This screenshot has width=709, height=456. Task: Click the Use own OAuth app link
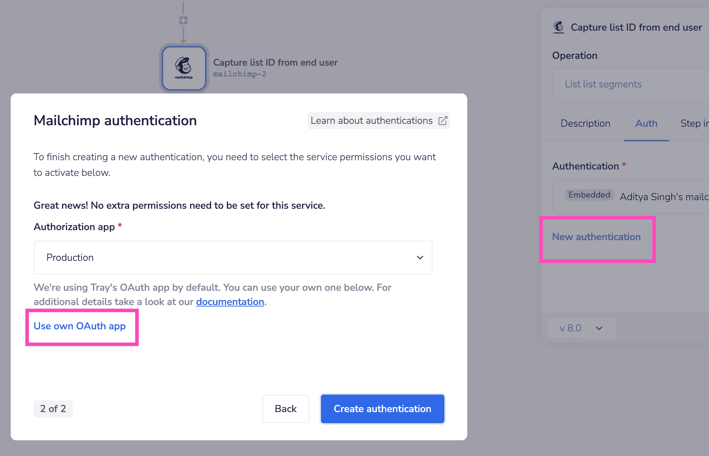click(80, 326)
